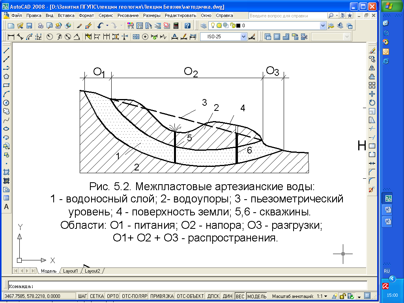Click black layer color swatch
404x303 pixels.
point(238,26)
